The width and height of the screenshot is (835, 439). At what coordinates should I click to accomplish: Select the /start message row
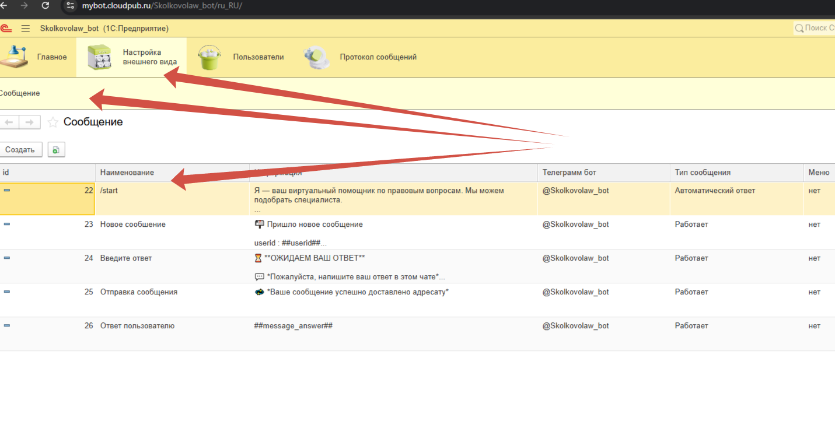[x=109, y=191]
